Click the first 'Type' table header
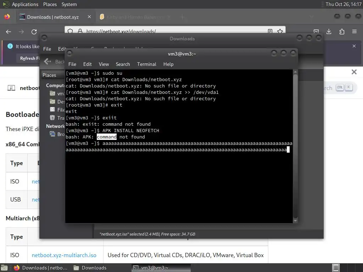The width and height of the screenshot is (363, 272). [16, 163]
